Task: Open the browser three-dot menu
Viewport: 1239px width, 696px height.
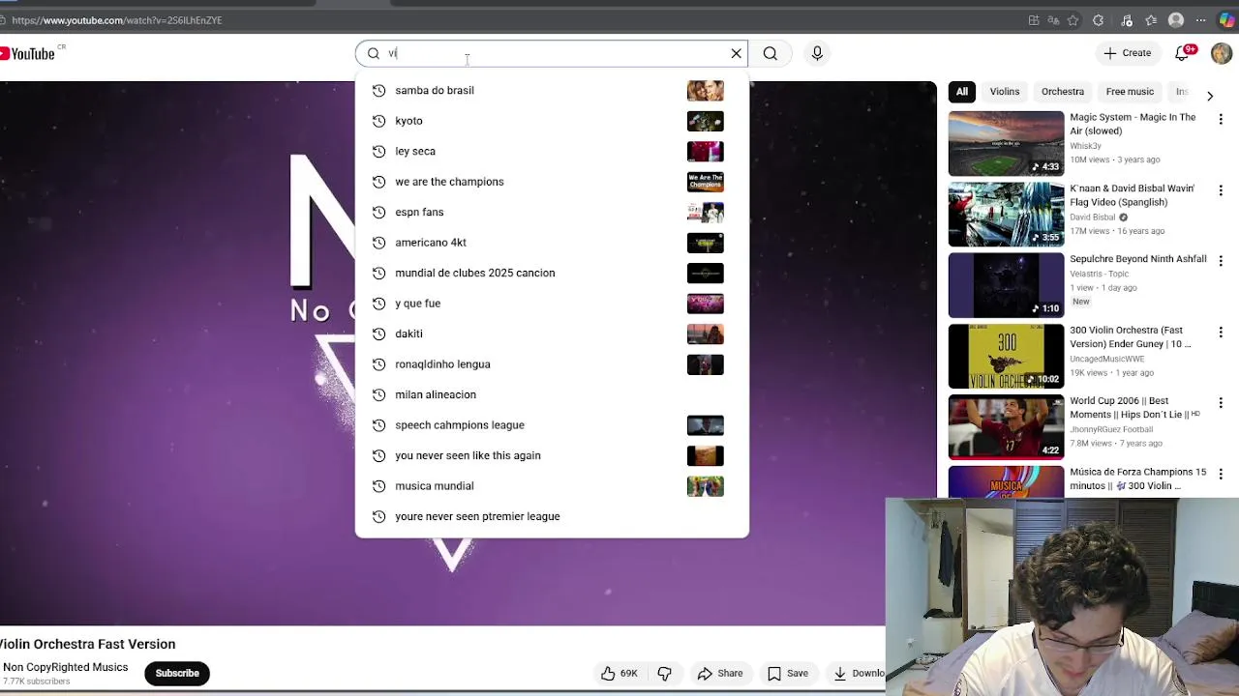Action: 1201,20
